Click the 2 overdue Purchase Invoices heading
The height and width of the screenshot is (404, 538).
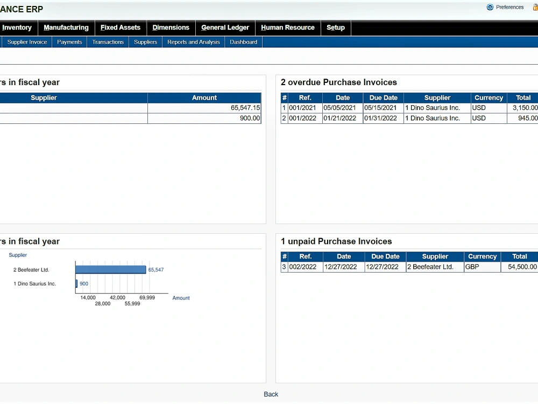pos(338,82)
